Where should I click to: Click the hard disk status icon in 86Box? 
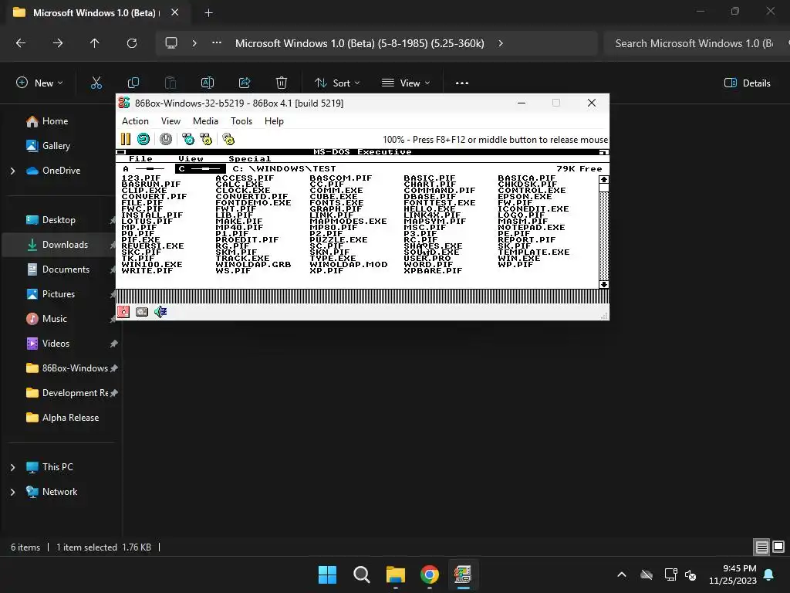[x=142, y=312]
